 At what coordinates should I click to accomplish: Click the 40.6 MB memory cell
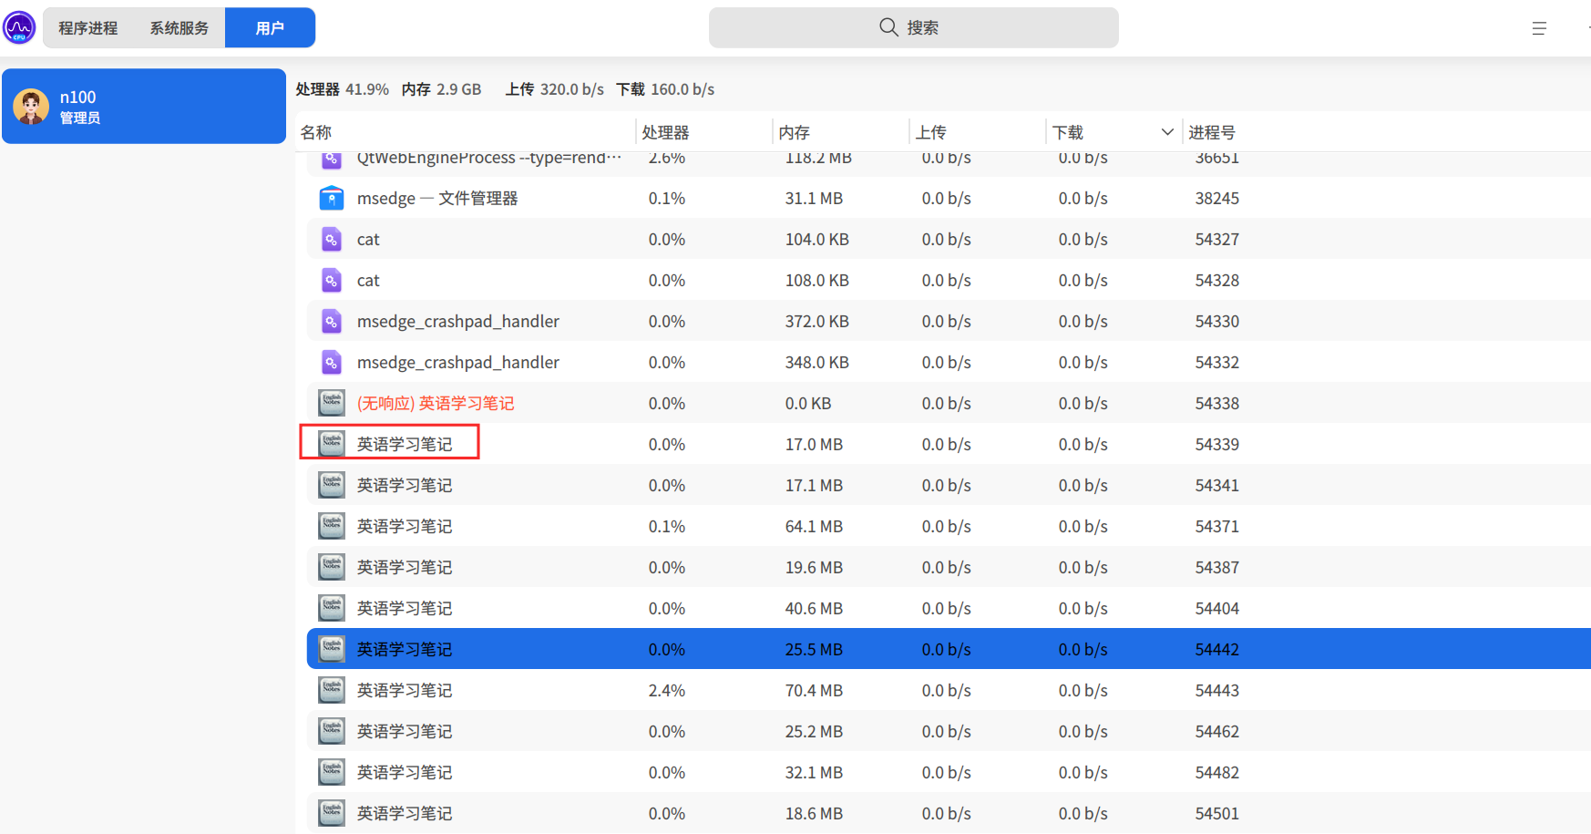814,608
